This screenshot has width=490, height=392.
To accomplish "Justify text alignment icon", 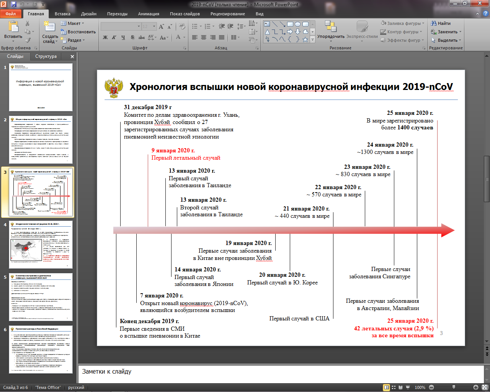I will coord(222,38).
